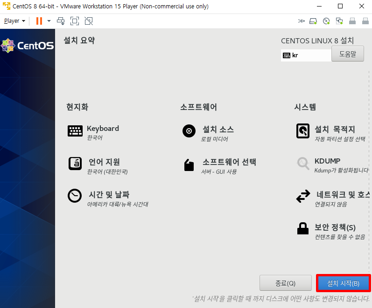Open the CD/DVD device icon

(326, 21)
